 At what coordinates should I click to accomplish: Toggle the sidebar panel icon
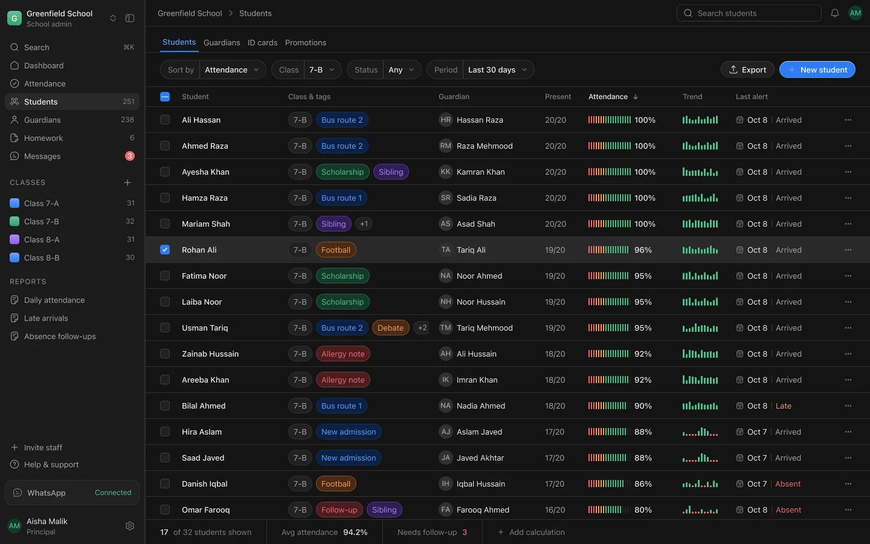click(130, 18)
